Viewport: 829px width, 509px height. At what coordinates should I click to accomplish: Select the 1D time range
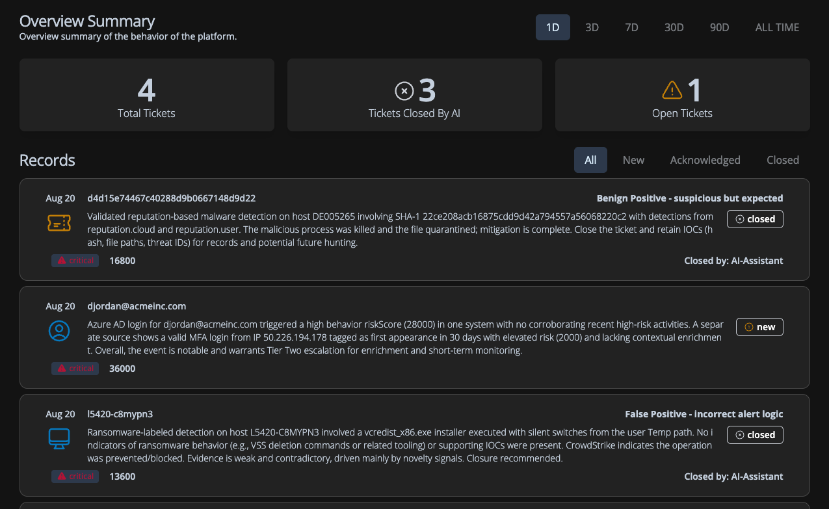tap(553, 27)
